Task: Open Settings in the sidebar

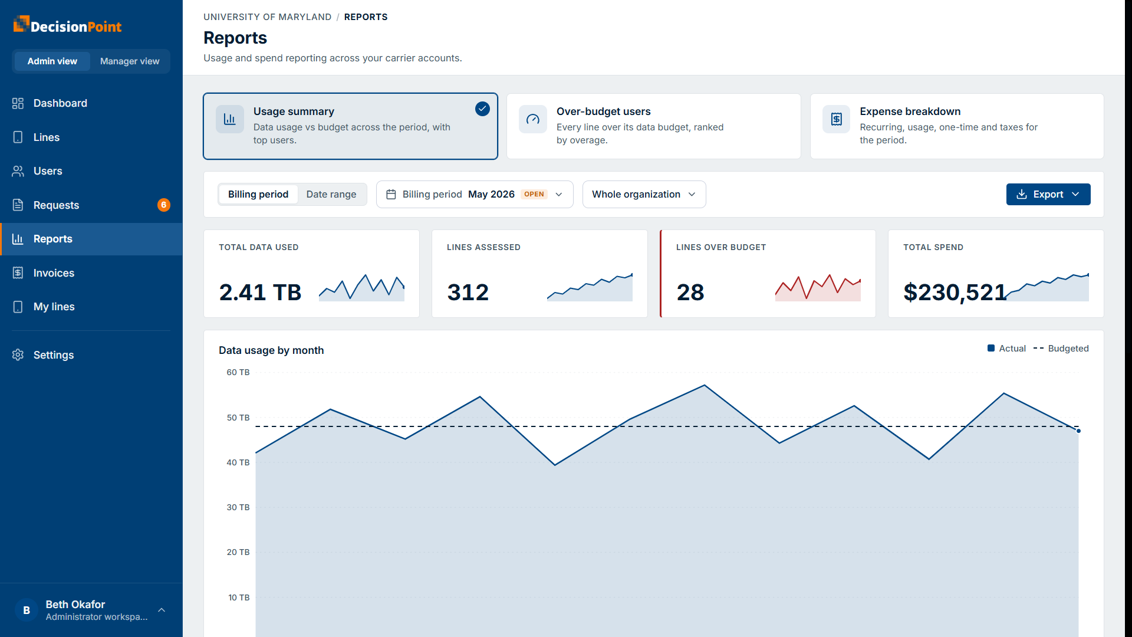Action: tap(91, 355)
